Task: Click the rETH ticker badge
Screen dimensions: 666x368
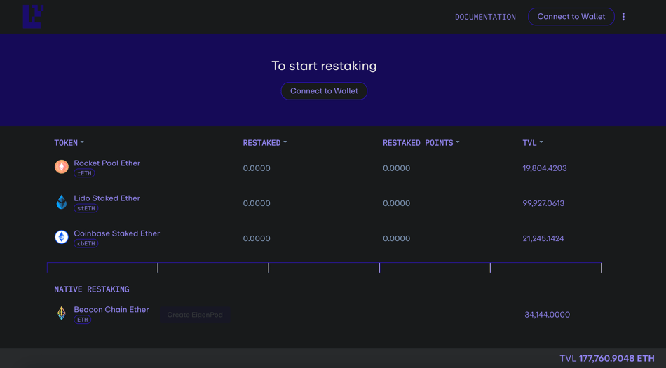Action: (x=84, y=173)
